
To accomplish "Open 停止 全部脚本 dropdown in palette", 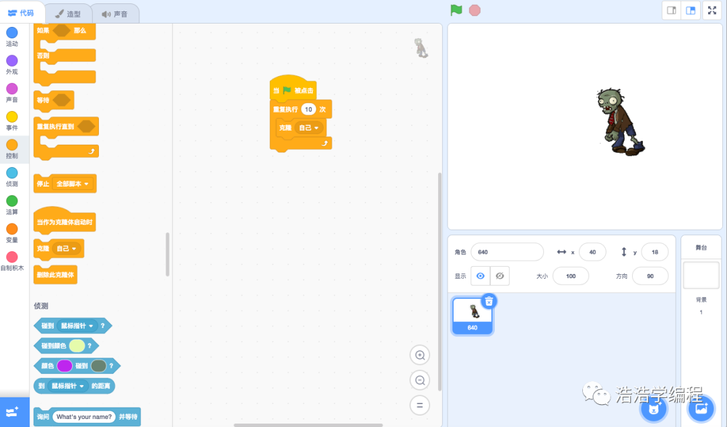I will point(72,184).
